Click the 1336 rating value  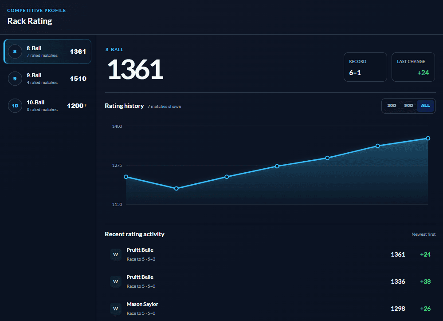398,281
